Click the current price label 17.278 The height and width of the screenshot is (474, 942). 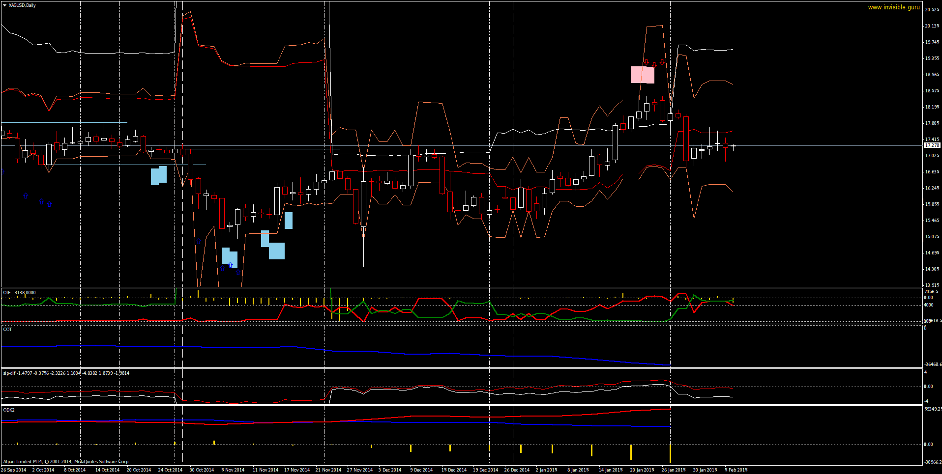click(x=932, y=145)
